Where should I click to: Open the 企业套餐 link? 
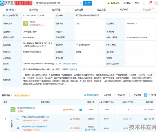tap(127, 3)
